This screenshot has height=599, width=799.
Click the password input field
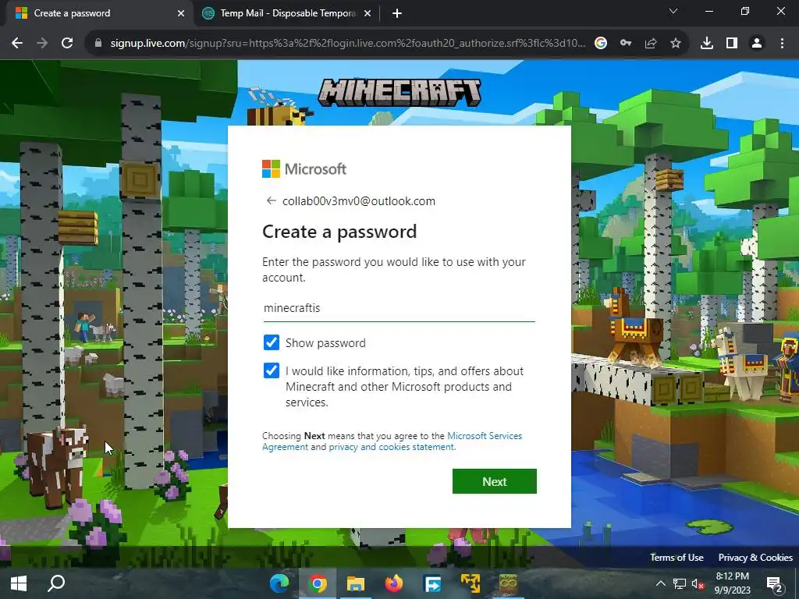coord(399,308)
